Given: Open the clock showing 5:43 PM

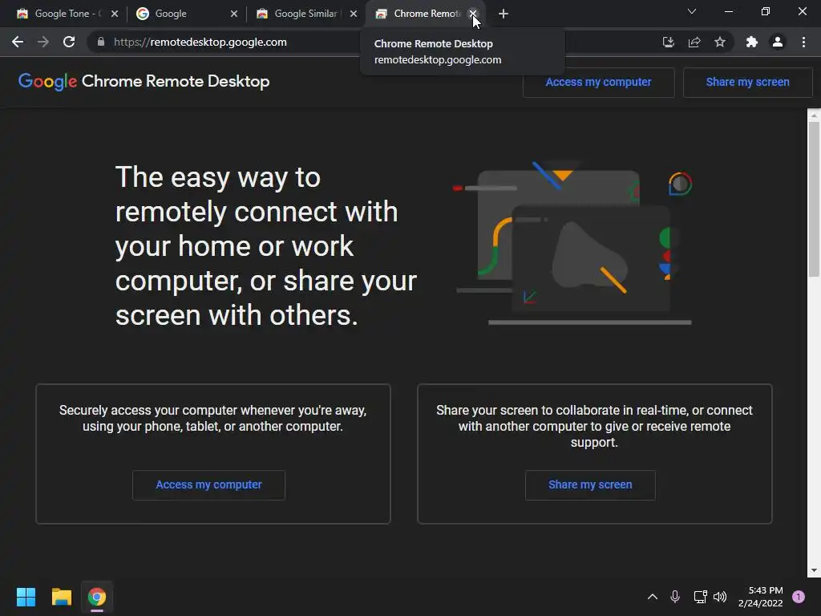Looking at the screenshot, I should click(x=760, y=597).
